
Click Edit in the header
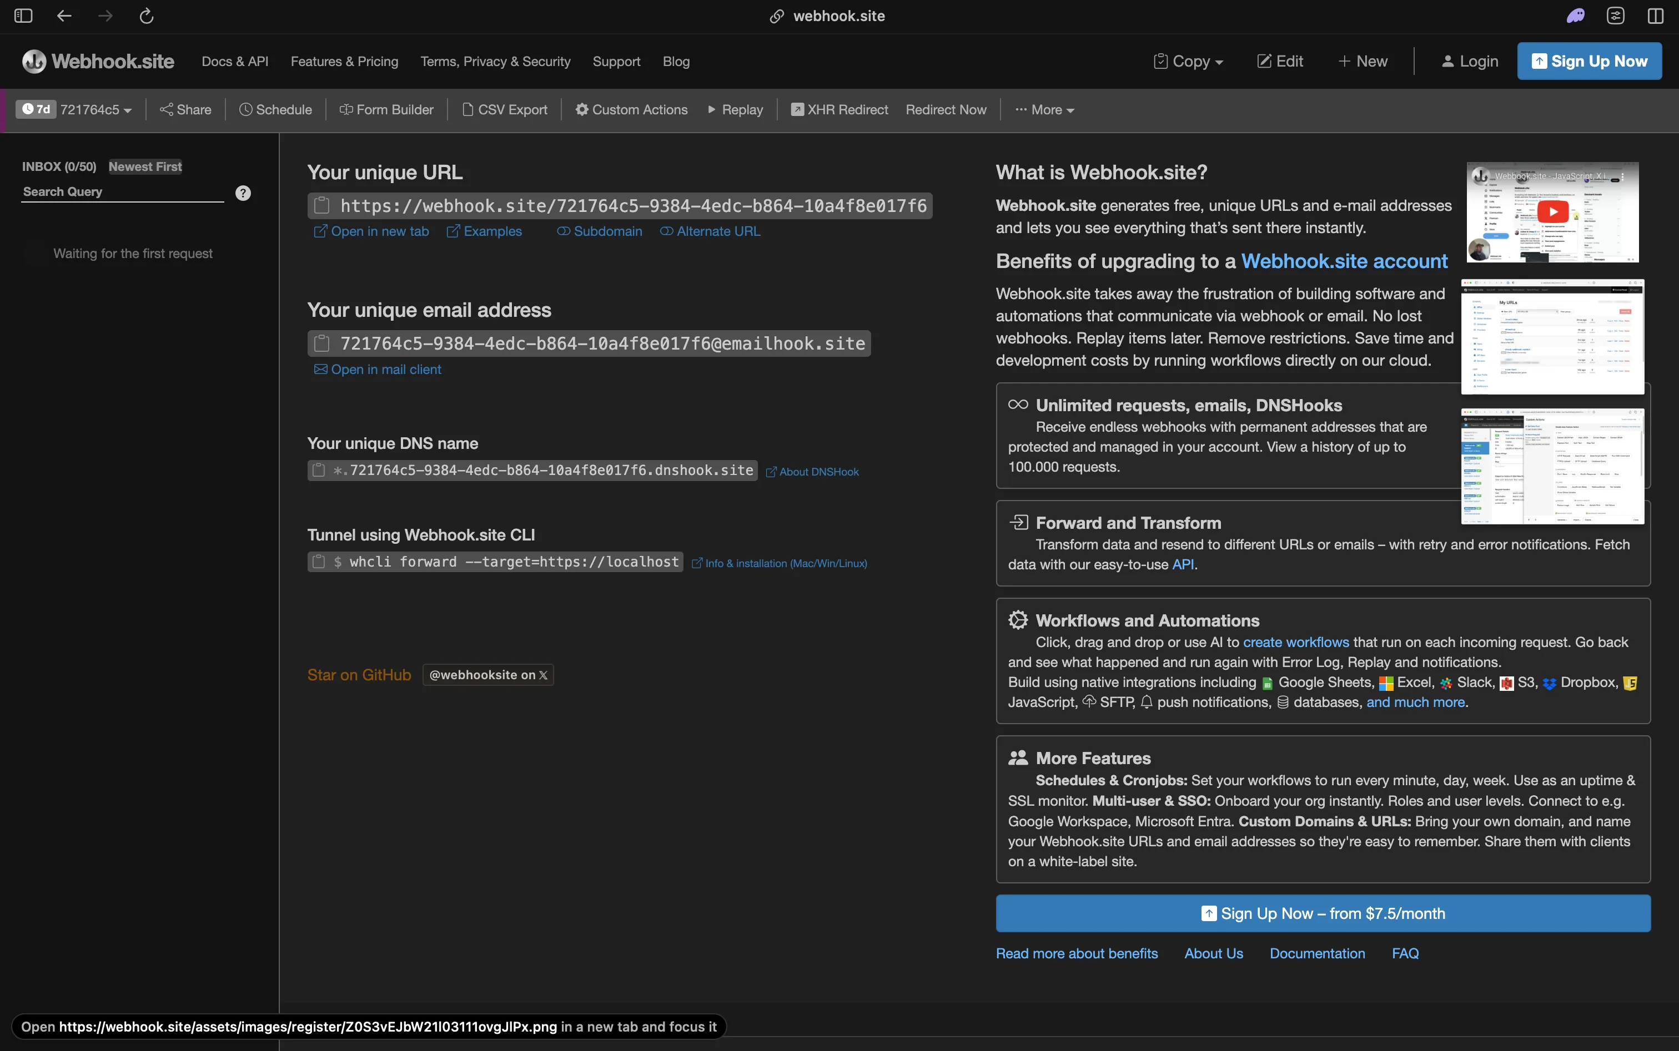(x=1280, y=61)
